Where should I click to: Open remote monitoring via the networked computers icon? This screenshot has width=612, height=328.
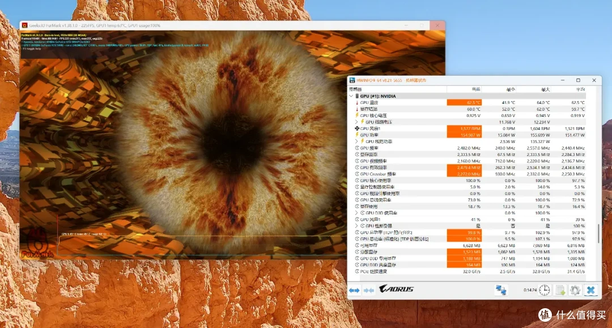tap(501, 290)
